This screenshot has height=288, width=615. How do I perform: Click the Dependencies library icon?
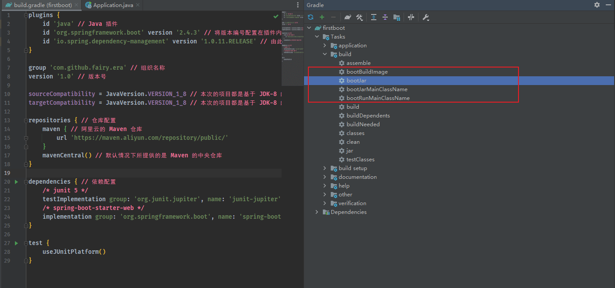point(326,212)
